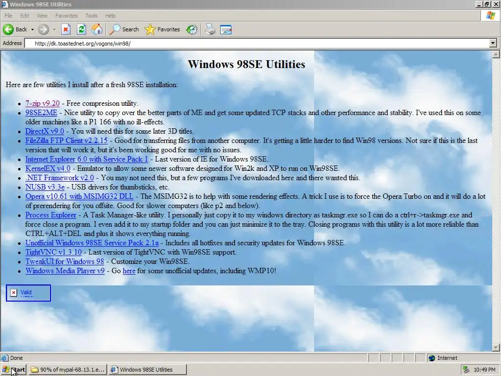Screen dimensions: 501x376
Task: Click the IE icon in the title bar
Action: (4, 4)
